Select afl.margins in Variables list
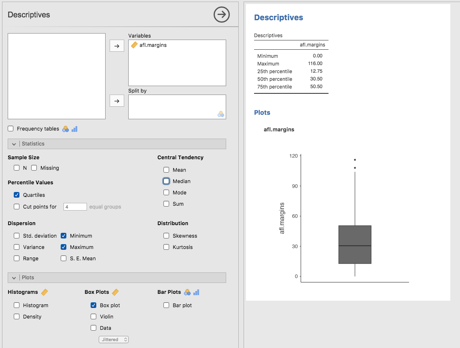Screen dimensions: 460x348 pos(153,45)
